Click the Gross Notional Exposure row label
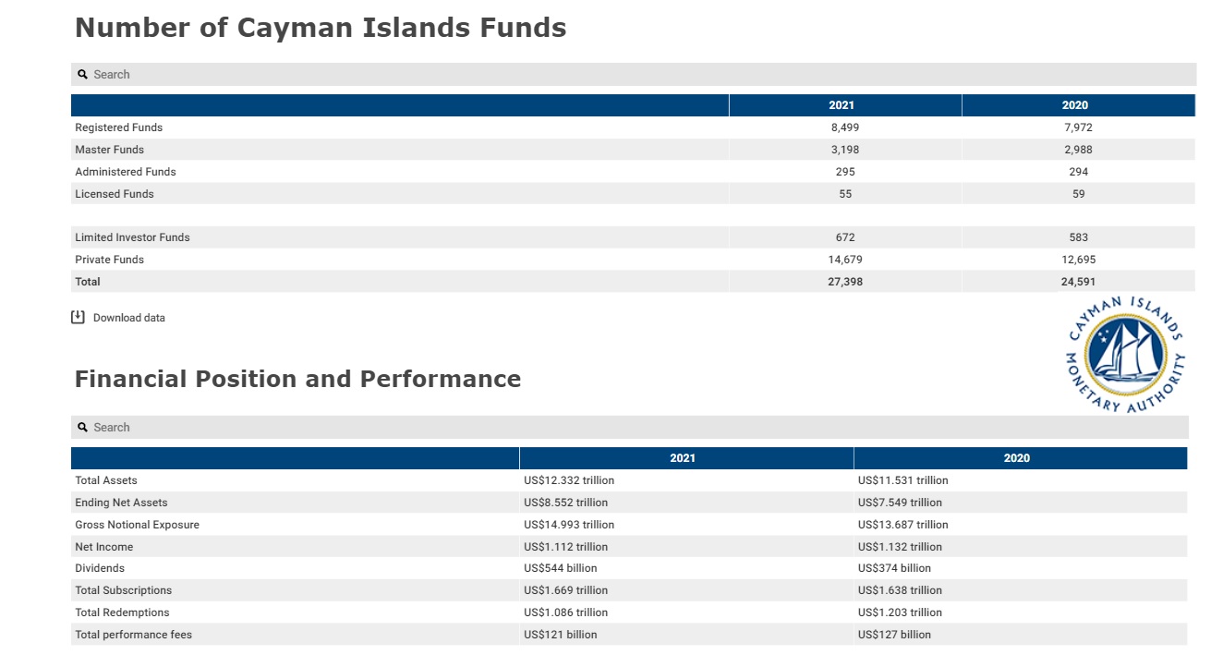 pos(137,525)
